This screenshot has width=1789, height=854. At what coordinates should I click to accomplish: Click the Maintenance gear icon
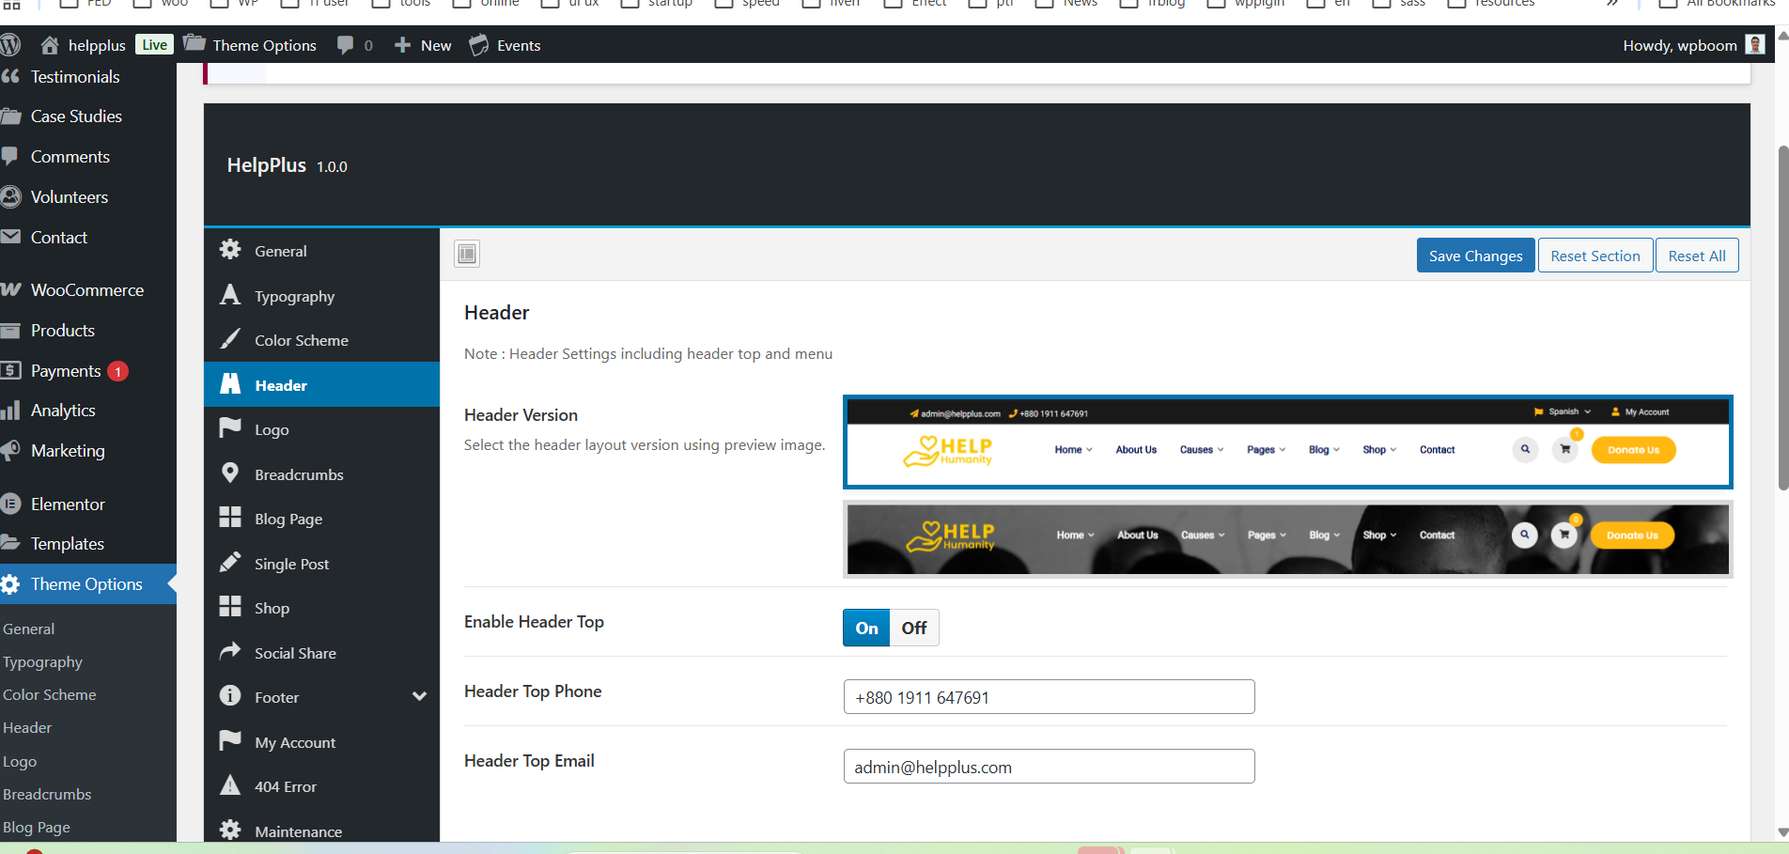point(231,831)
